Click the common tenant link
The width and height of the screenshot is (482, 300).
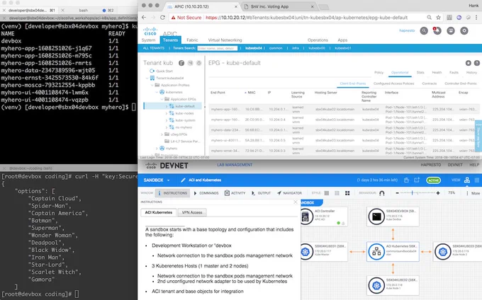276,48
